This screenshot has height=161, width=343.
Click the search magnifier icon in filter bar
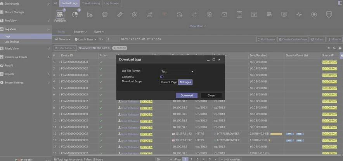tap(334, 48)
